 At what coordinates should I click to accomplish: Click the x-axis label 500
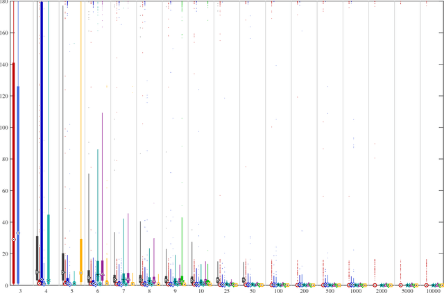click(329, 291)
